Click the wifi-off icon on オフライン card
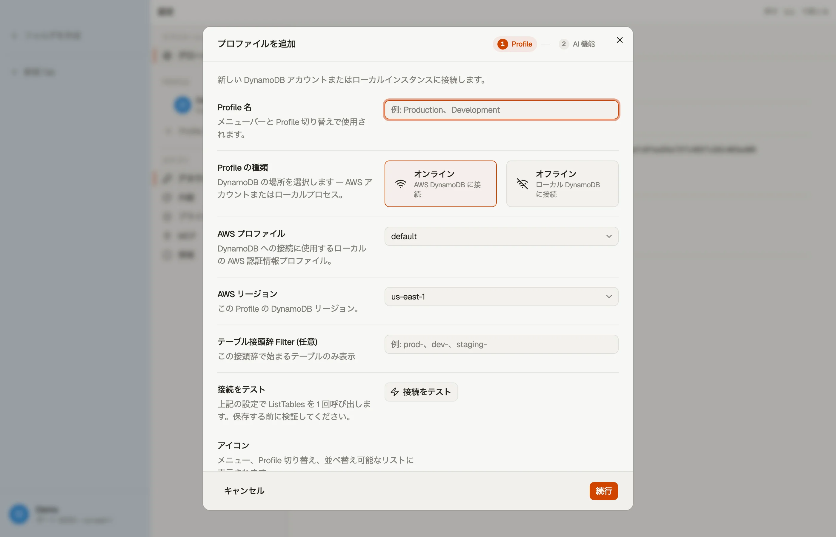The width and height of the screenshot is (836, 537). 522,184
